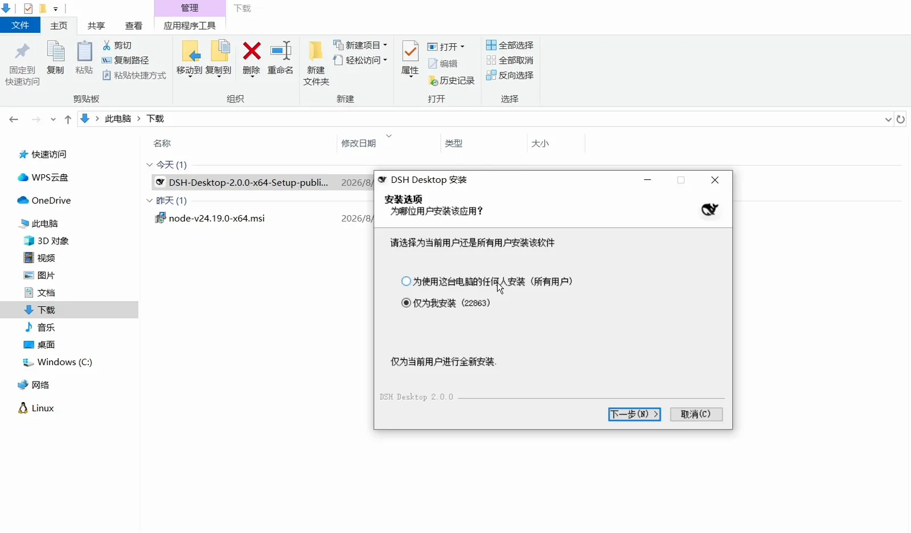Choose Copy path (复制路径)

[x=125, y=60]
